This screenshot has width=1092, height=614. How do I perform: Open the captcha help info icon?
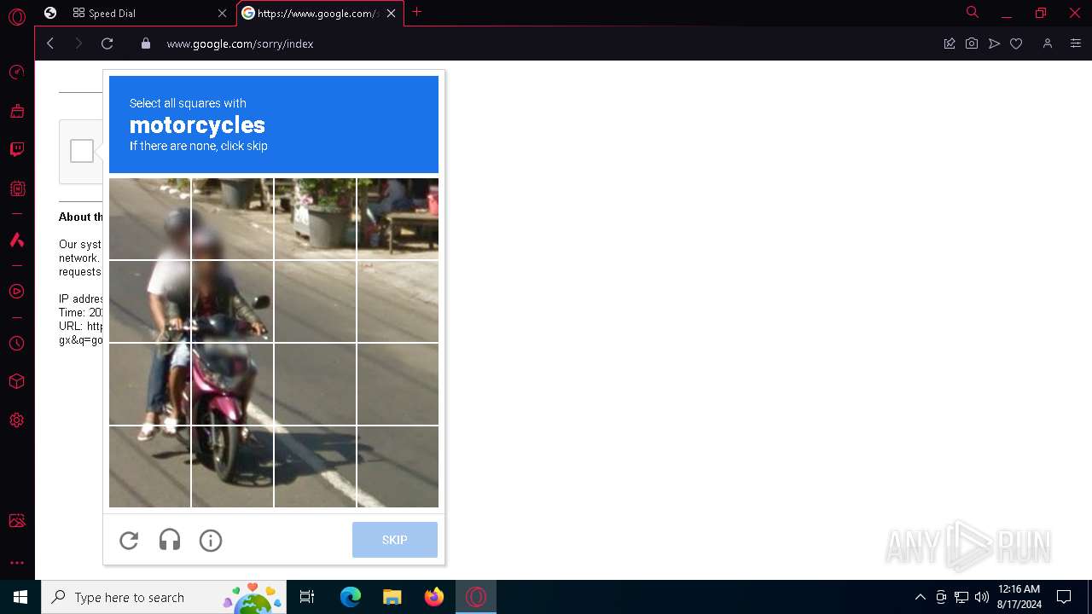point(211,540)
